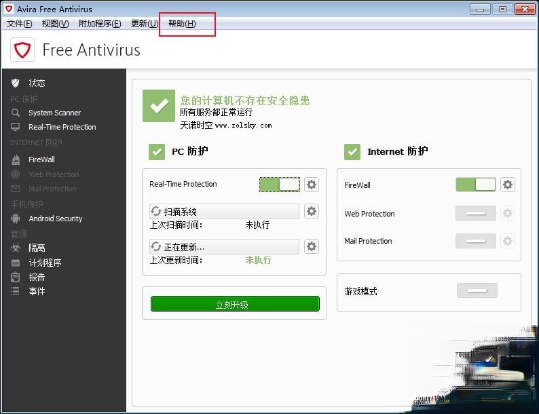Click the 所有服务都正常运行 status text
The width and height of the screenshot is (539, 414).
(217, 112)
